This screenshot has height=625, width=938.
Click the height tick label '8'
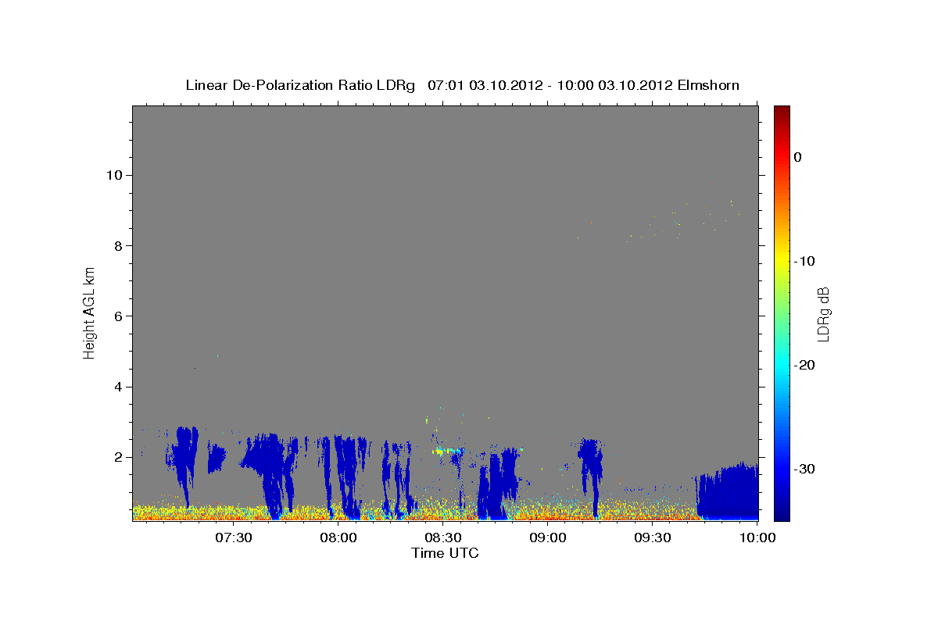click(120, 245)
